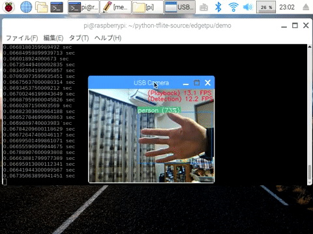Open the ファイル(F) menu in terminal
Viewport: 313px width, 234px height.
tap(22, 38)
